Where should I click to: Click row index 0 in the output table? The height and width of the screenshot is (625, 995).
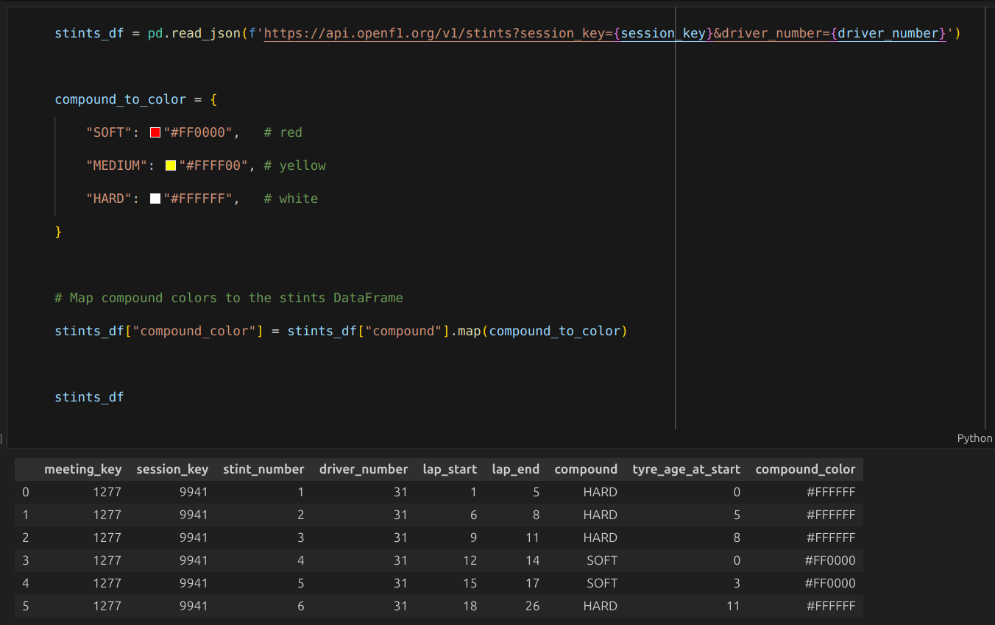coord(26,492)
